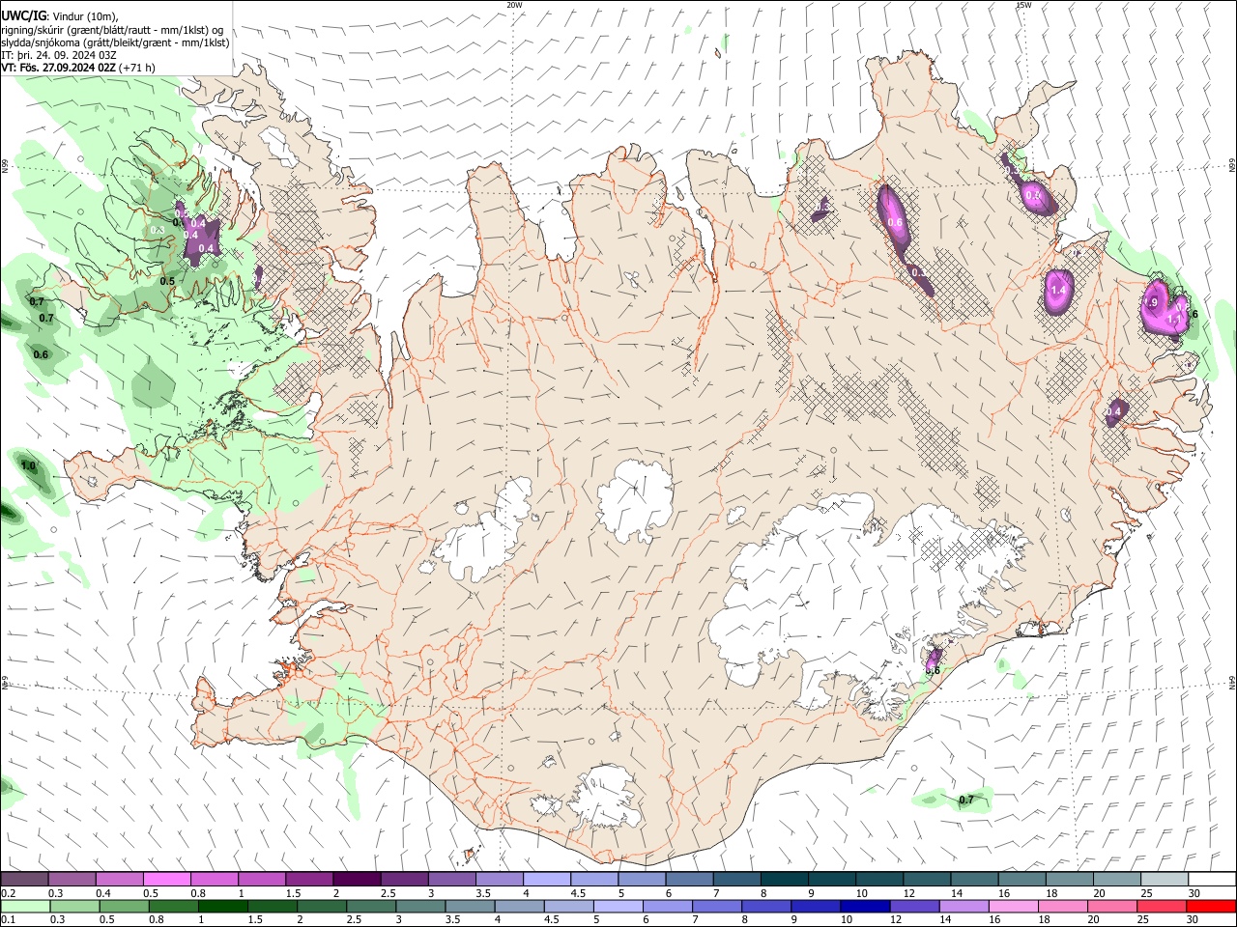
Task: Pick the magenta swatch above 1.5 in the top legend row
Action: click(308, 880)
